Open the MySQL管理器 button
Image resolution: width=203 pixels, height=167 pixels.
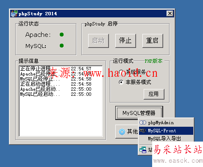tap(139, 113)
